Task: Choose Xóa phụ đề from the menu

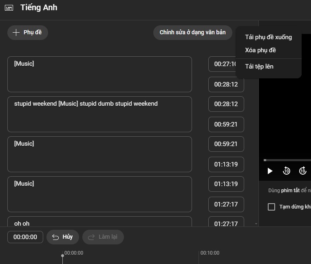Action: [260, 50]
